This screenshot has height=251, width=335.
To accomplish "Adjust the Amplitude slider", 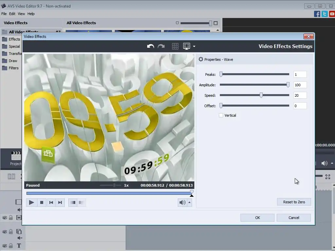I will point(288,85).
